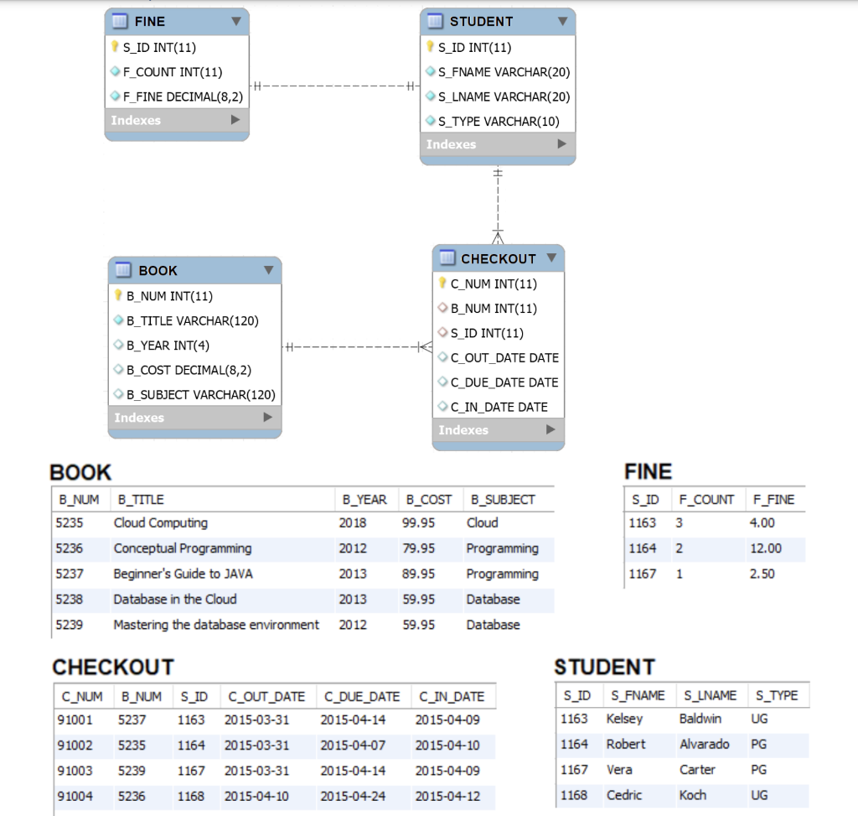The width and height of the screenshot is (858, 816).
Task: Select the key icon next to B_NUM in BOOK
Action: [x=120, y=295]
